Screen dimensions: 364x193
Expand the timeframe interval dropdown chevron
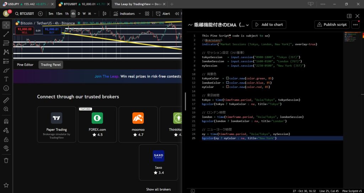(x=96, y=14)
